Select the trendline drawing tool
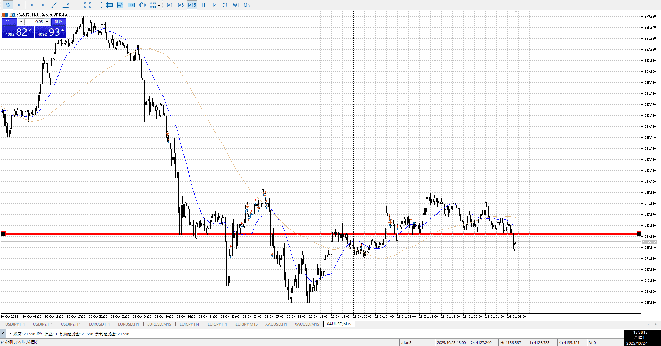The image size is (661, 346). click(x=54, y=5)
